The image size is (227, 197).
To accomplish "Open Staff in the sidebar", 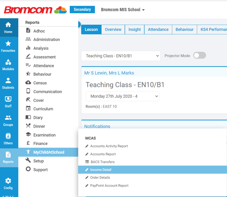I will point(8,102).
